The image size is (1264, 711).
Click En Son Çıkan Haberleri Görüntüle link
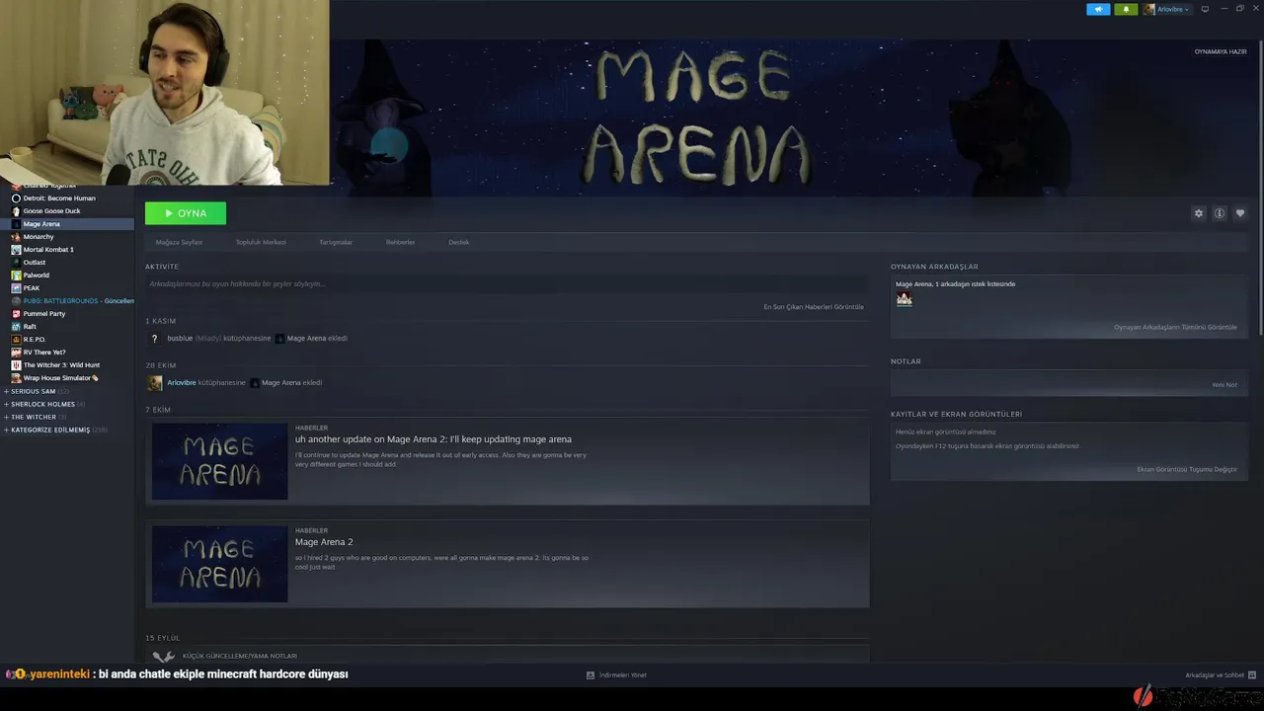[x=814, y=307]
